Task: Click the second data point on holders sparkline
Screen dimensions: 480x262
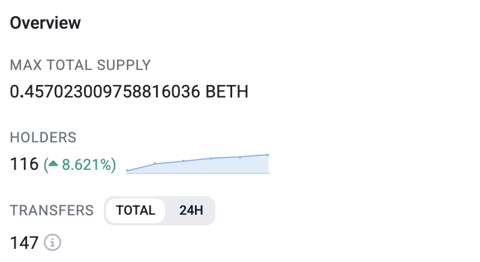Action: pos(155,163)
